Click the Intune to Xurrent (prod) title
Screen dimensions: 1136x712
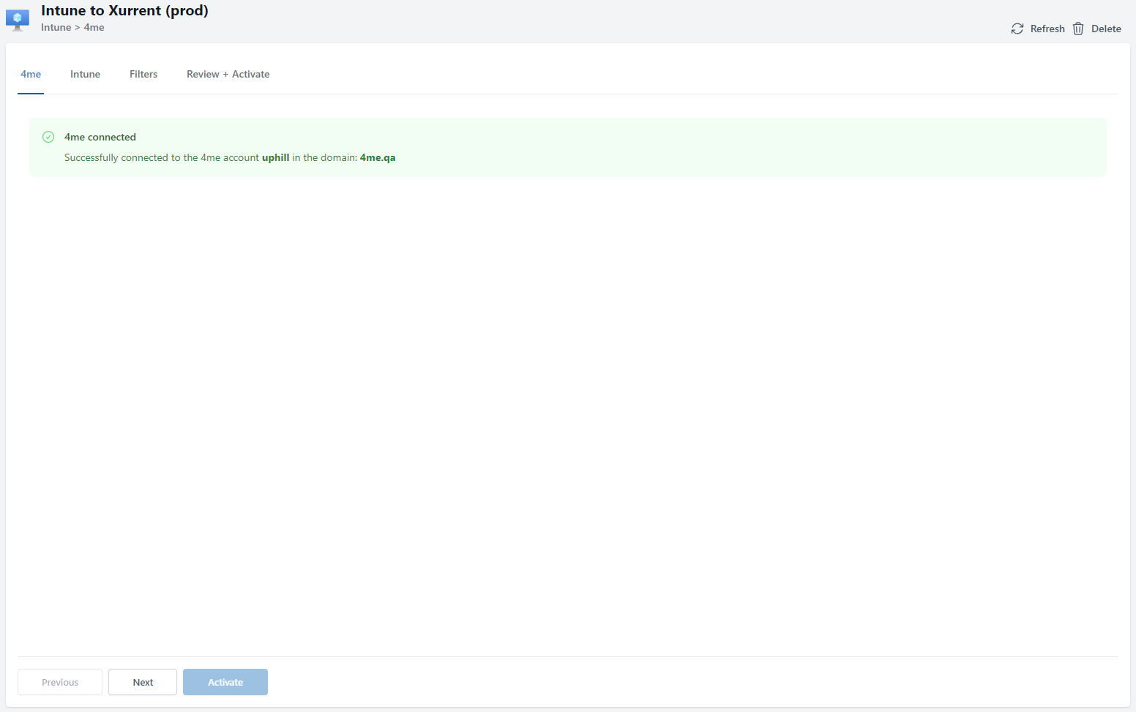(x=124, y=10)
